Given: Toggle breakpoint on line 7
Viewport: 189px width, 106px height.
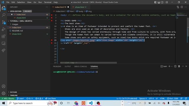Looking at the screenshot, I should click(52, 18).
